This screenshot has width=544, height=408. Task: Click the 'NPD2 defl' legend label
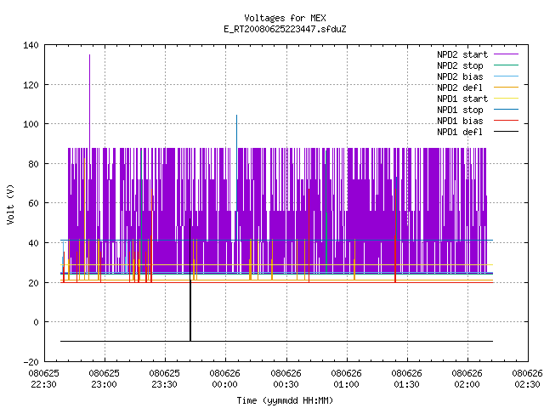[x=460, y=88]
